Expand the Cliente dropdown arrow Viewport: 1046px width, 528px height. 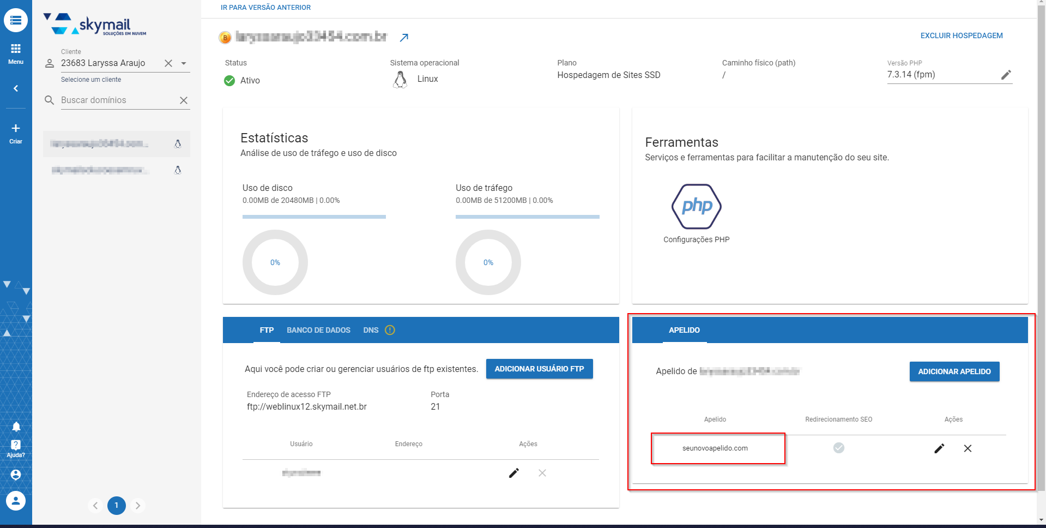coord(184,63)
